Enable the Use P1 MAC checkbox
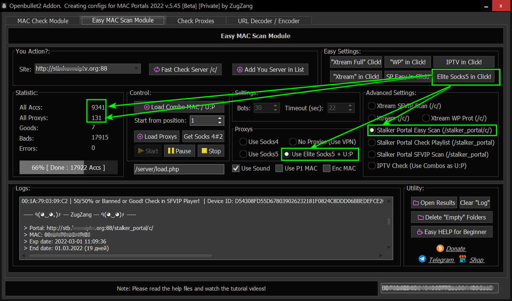The width and height of the screenshot is (512, 301). pos(279,169)
